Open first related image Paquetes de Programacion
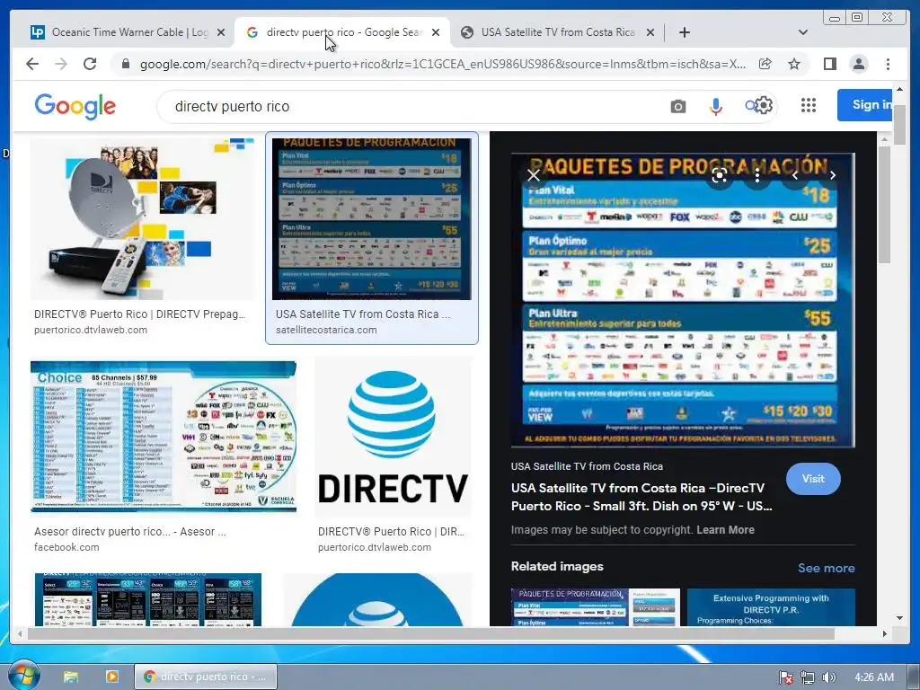The height and width of the screenshot is (690, 920). pyautogui.click(x=595, y=607)
